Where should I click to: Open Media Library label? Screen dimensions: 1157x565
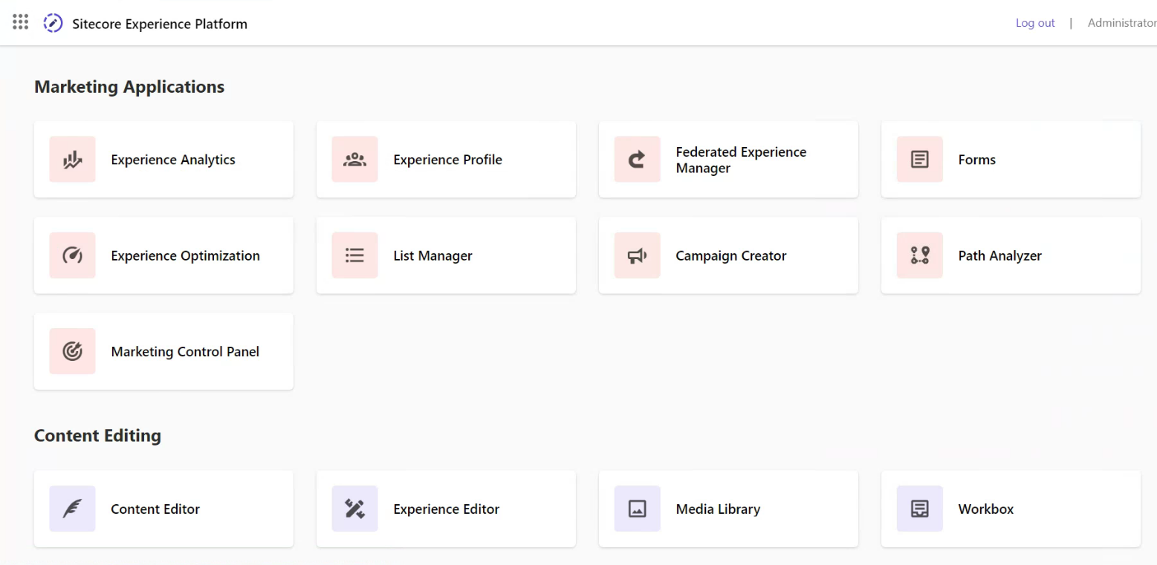[718, 509]
